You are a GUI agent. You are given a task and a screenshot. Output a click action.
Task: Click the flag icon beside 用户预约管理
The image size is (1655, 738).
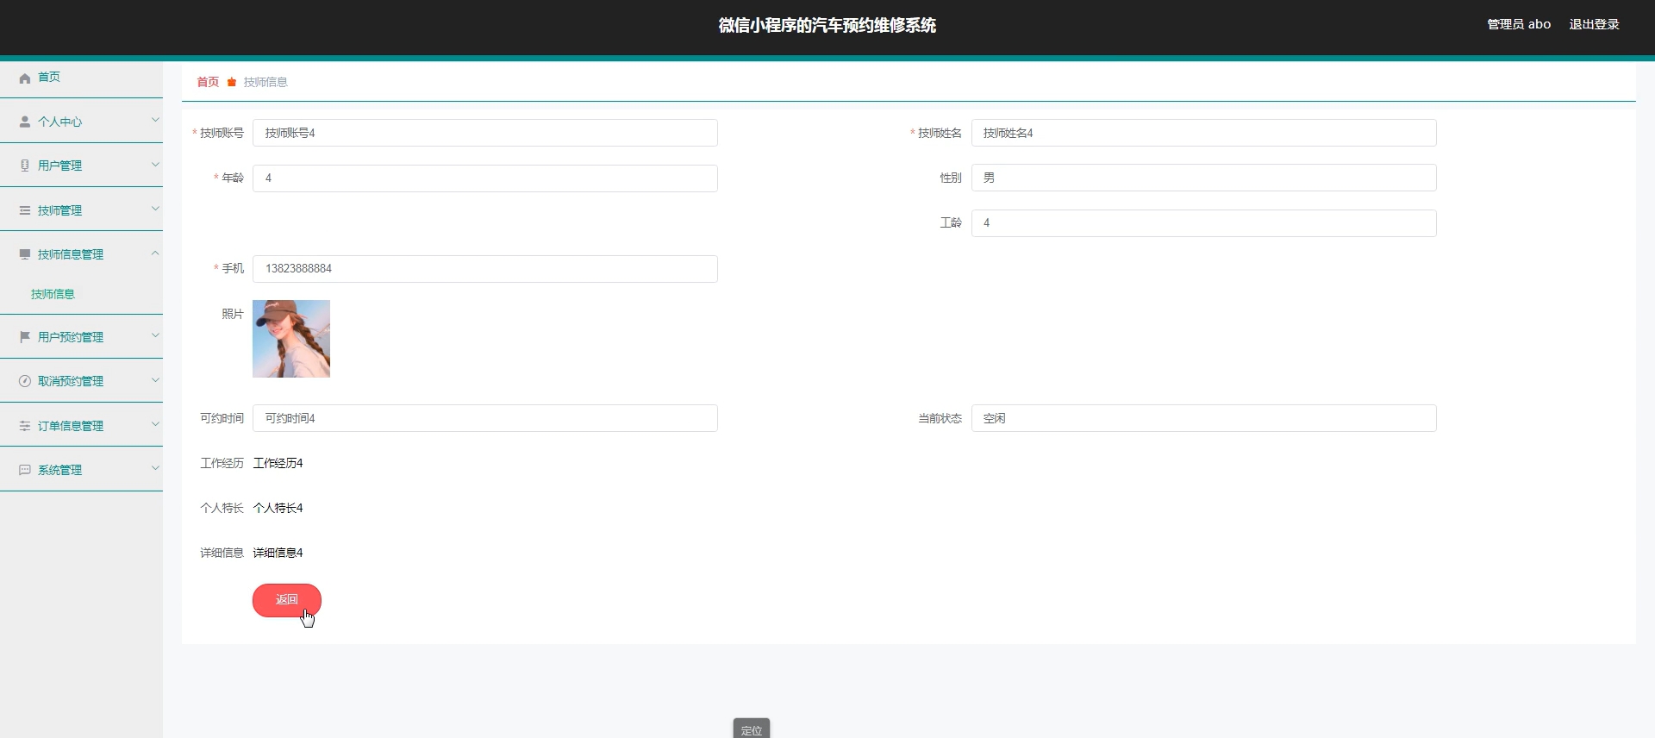[25, 337]
